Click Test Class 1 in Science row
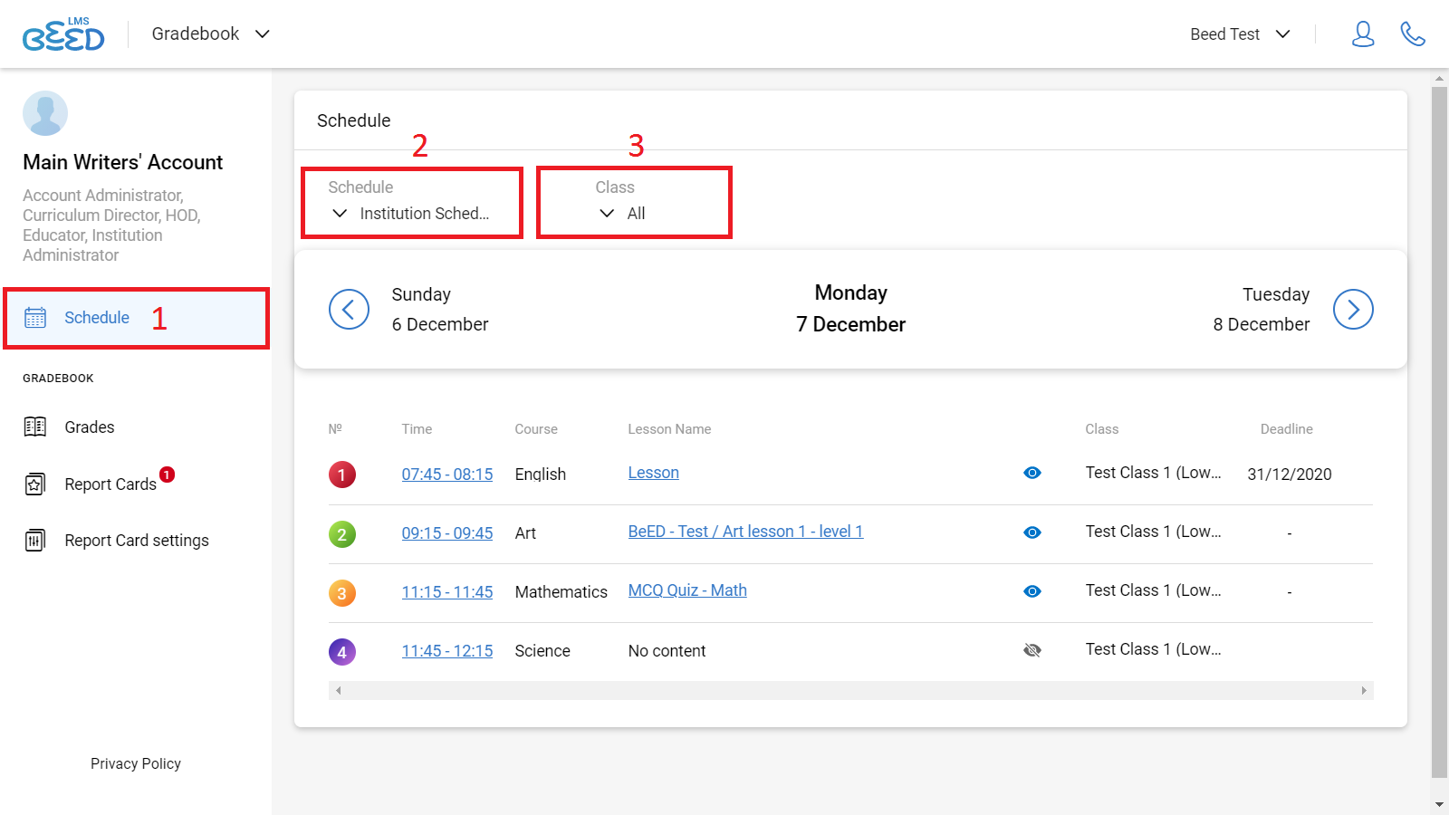 coord(1153,649)
